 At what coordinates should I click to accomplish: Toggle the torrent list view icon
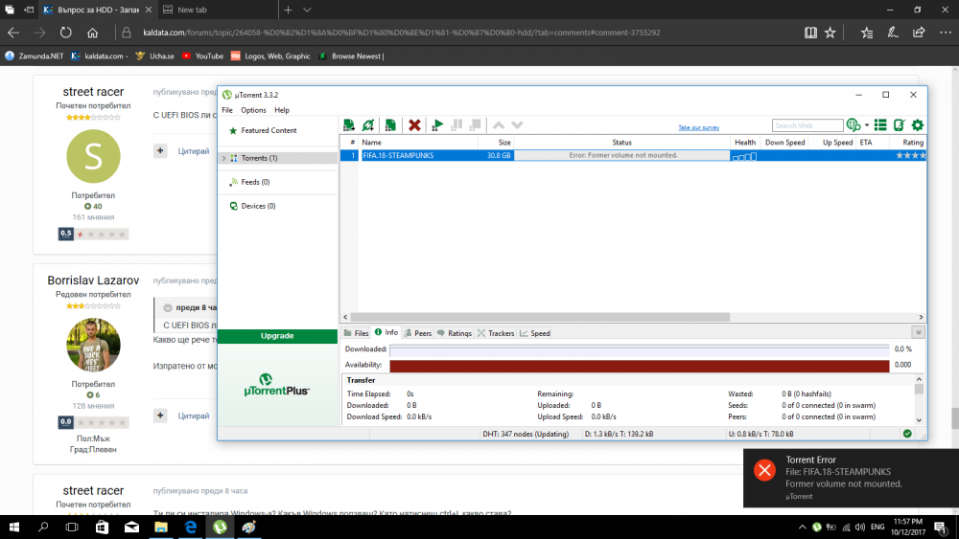point(880,125)
